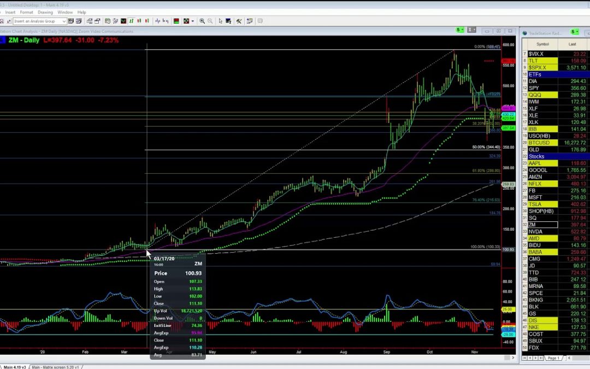Click the window-with-note icon near toolbar end
Screen dimensions: 590x369
coord(250,21)
